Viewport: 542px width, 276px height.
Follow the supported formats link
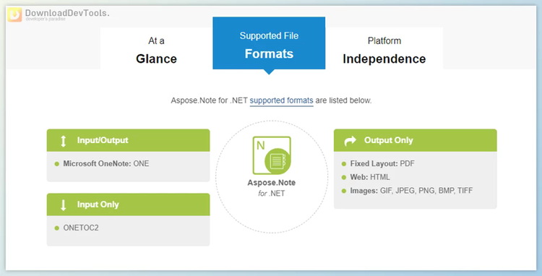click(x=281, y=100)
